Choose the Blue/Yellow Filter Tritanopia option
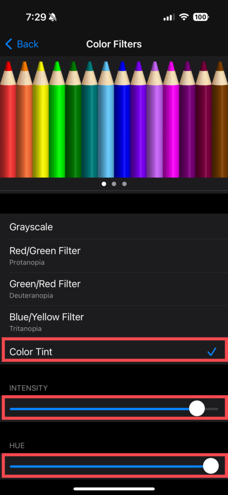 (x=114, y=321)
